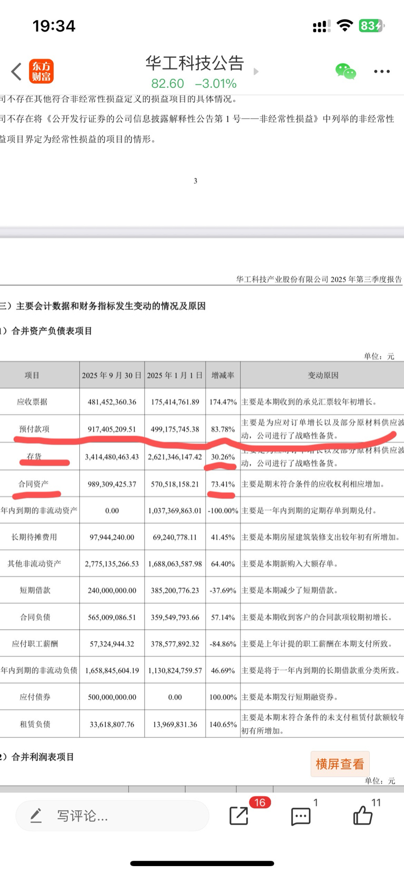Select the 合同负债 row label
Image resolution: width=404 pixels, height=875 pixels.
tap(35, 617)
